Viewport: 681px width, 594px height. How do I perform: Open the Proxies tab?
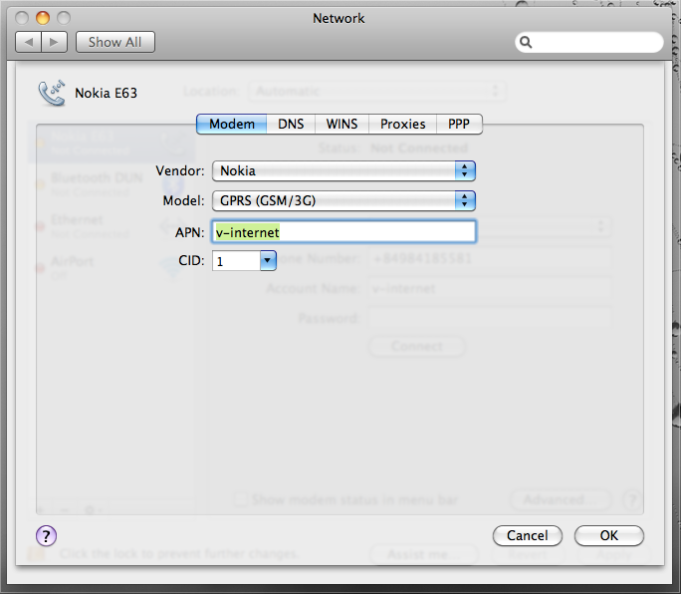pyautogui.click(x=402, y=124)
